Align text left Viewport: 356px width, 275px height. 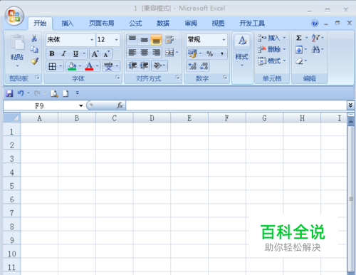[132, 53]
